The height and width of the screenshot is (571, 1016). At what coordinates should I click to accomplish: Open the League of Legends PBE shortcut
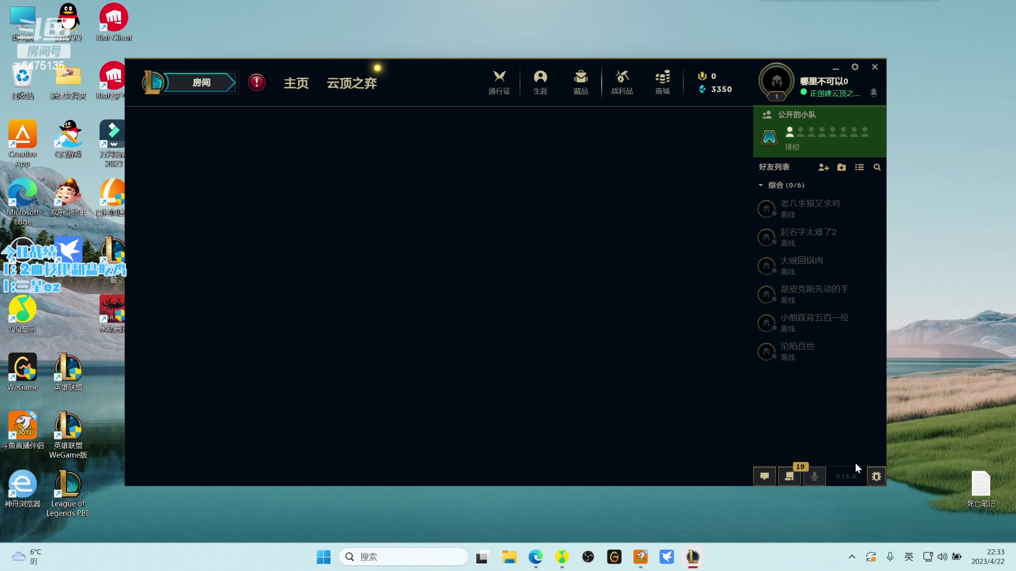click(x=68, y=494)
